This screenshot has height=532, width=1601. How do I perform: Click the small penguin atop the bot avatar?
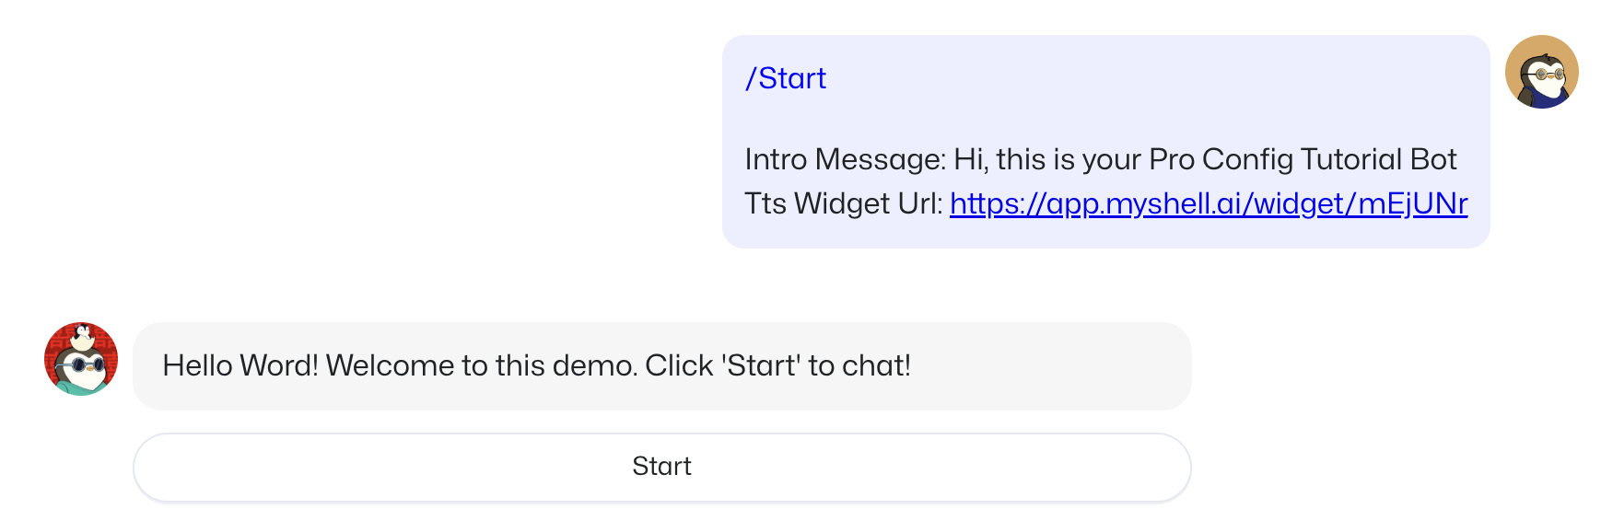point(83,335)
